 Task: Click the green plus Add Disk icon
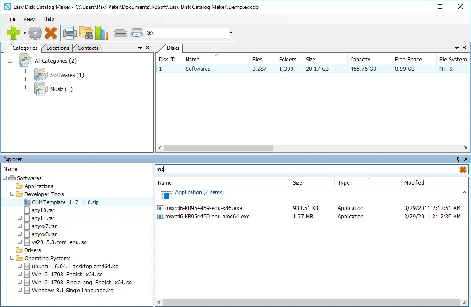13,33
